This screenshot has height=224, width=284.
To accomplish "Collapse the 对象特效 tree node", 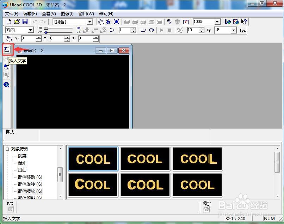I will (7, 149).
